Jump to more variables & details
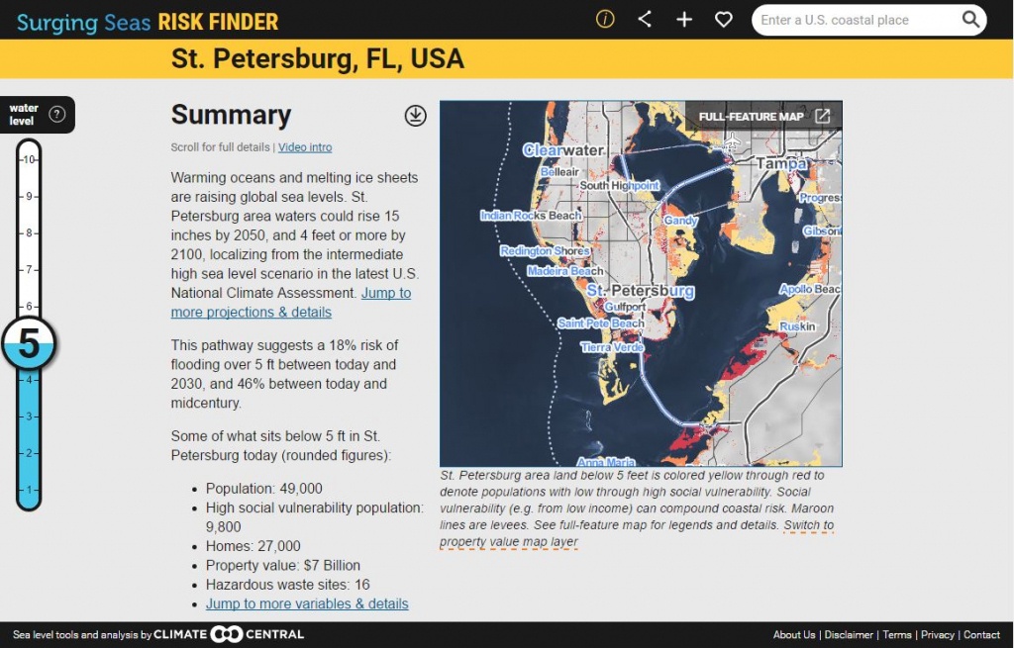Image resolution: width=1014 pixels, height=648 pixels. click(307, 603)
